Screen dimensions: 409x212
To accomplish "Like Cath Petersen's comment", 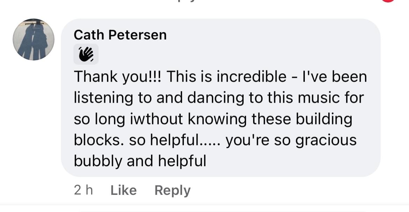I will (123, 190).
